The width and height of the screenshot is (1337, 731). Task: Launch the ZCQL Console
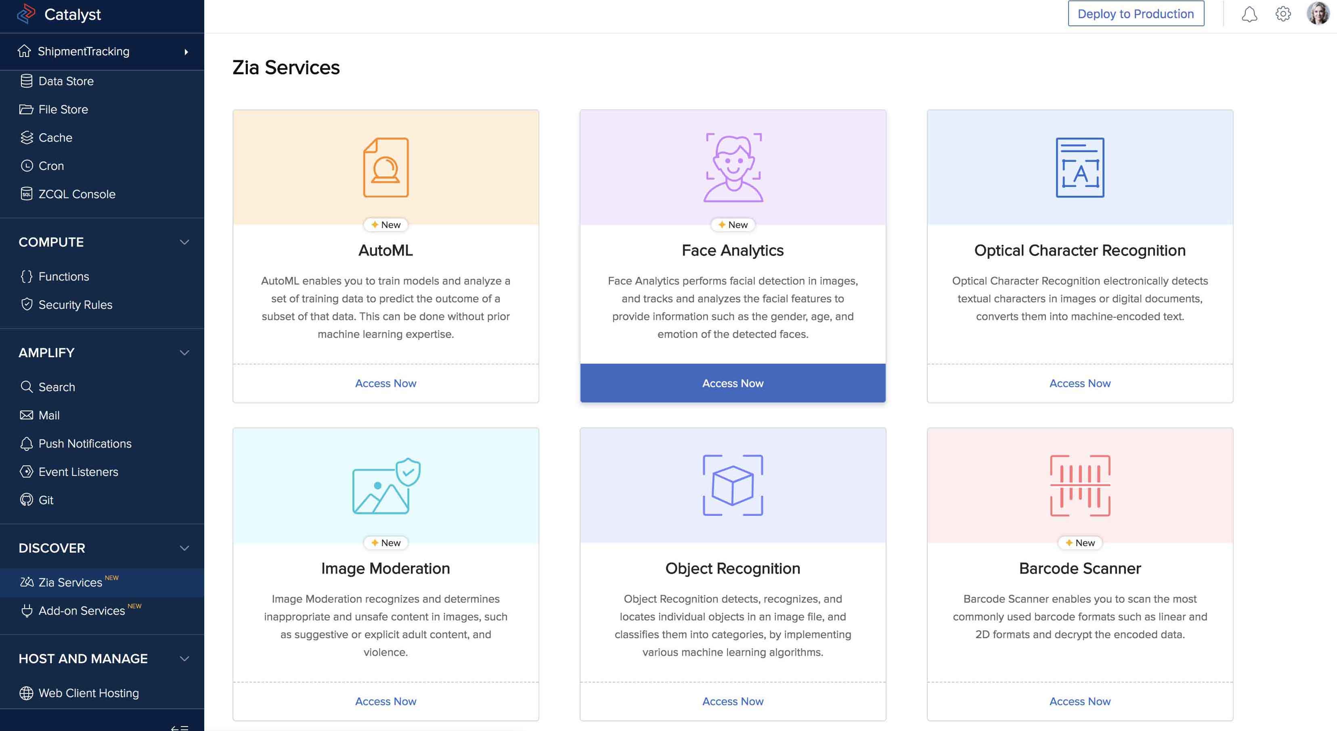76,193
